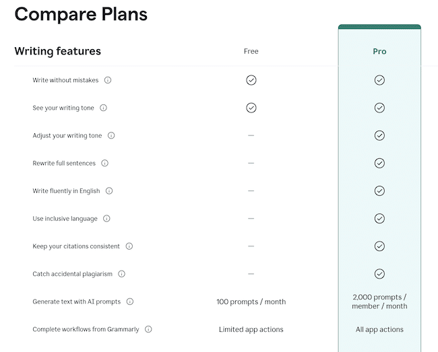438x352 pixels.
Task: Click the See your writing tone label
Action: [63, 108]
